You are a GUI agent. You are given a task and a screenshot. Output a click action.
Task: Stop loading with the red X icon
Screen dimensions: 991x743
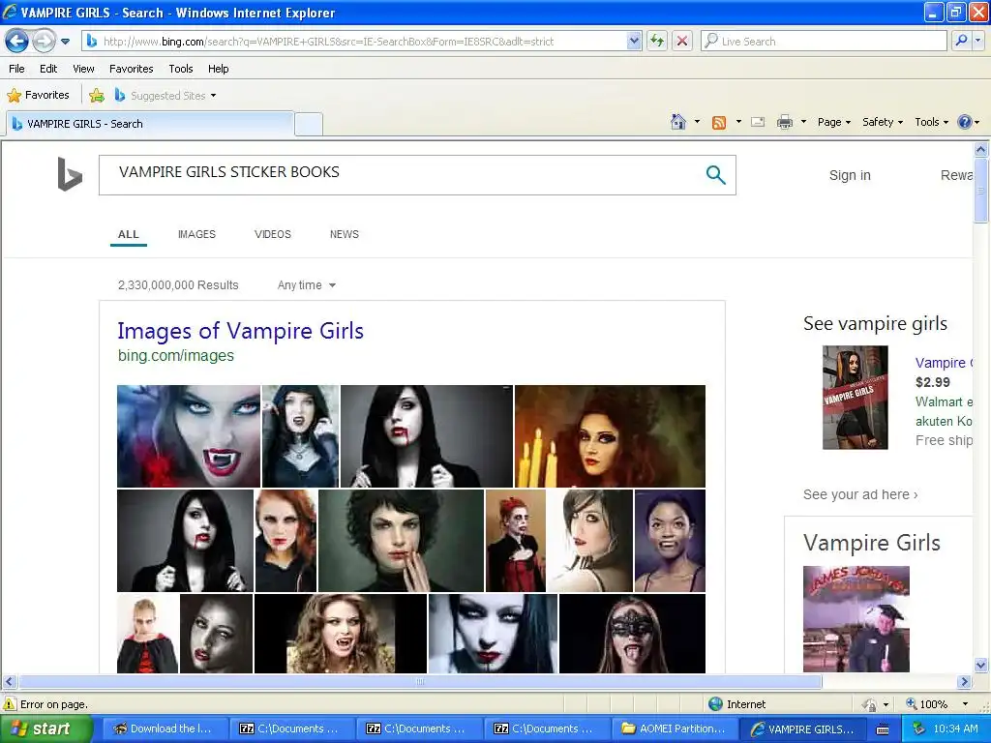pyautogui.click(x=682, y=41)
